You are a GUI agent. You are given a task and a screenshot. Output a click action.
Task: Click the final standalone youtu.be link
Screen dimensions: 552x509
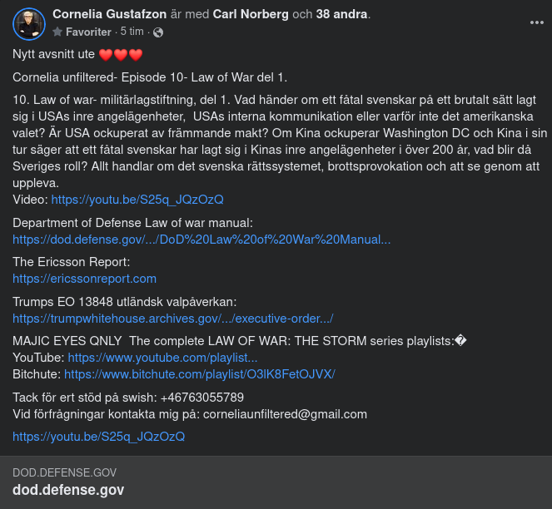[98, 436]
